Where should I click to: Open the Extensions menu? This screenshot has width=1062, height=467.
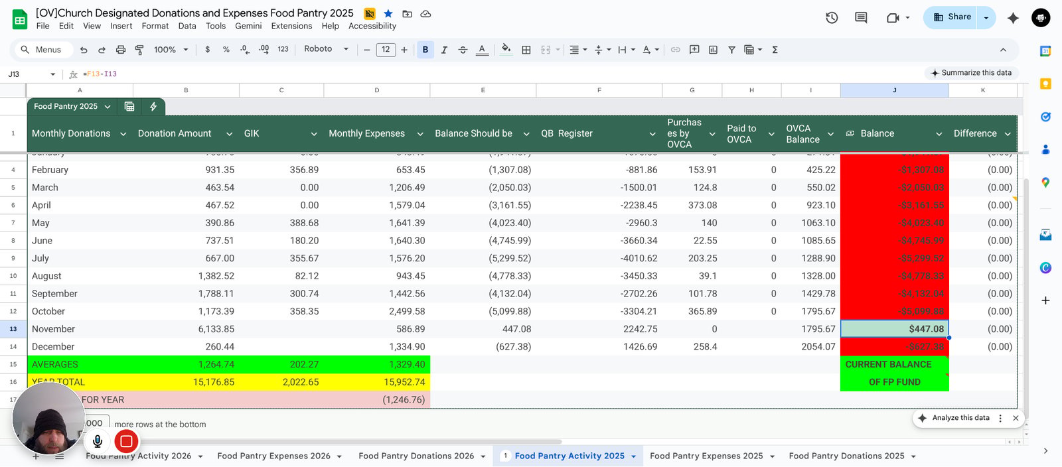[x=291, y=26]
